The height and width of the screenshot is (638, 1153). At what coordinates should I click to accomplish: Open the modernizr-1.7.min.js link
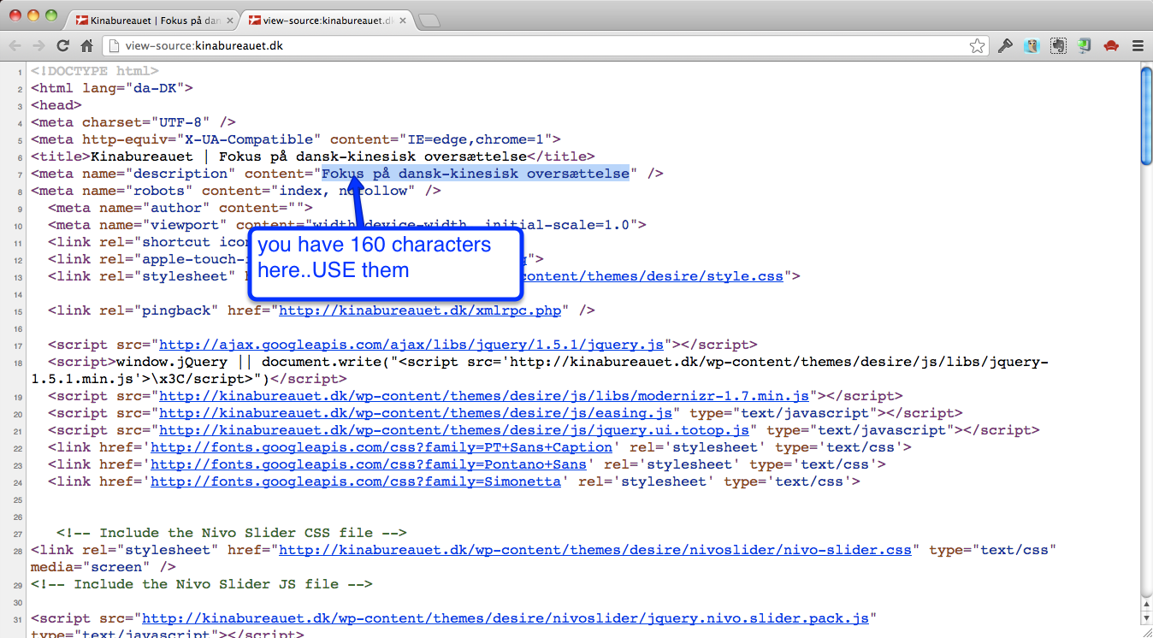point(484,396)
